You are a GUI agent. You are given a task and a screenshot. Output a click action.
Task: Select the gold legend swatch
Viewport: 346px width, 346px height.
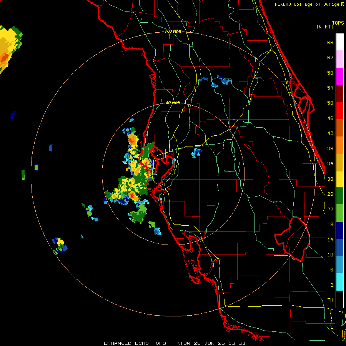pos(339,162)
